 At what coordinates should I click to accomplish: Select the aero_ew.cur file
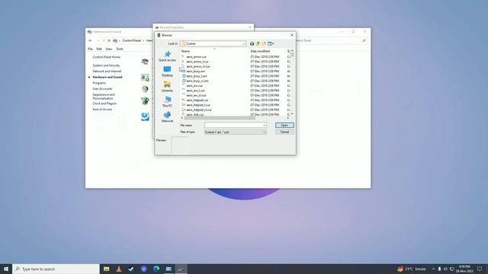(194, 86)
